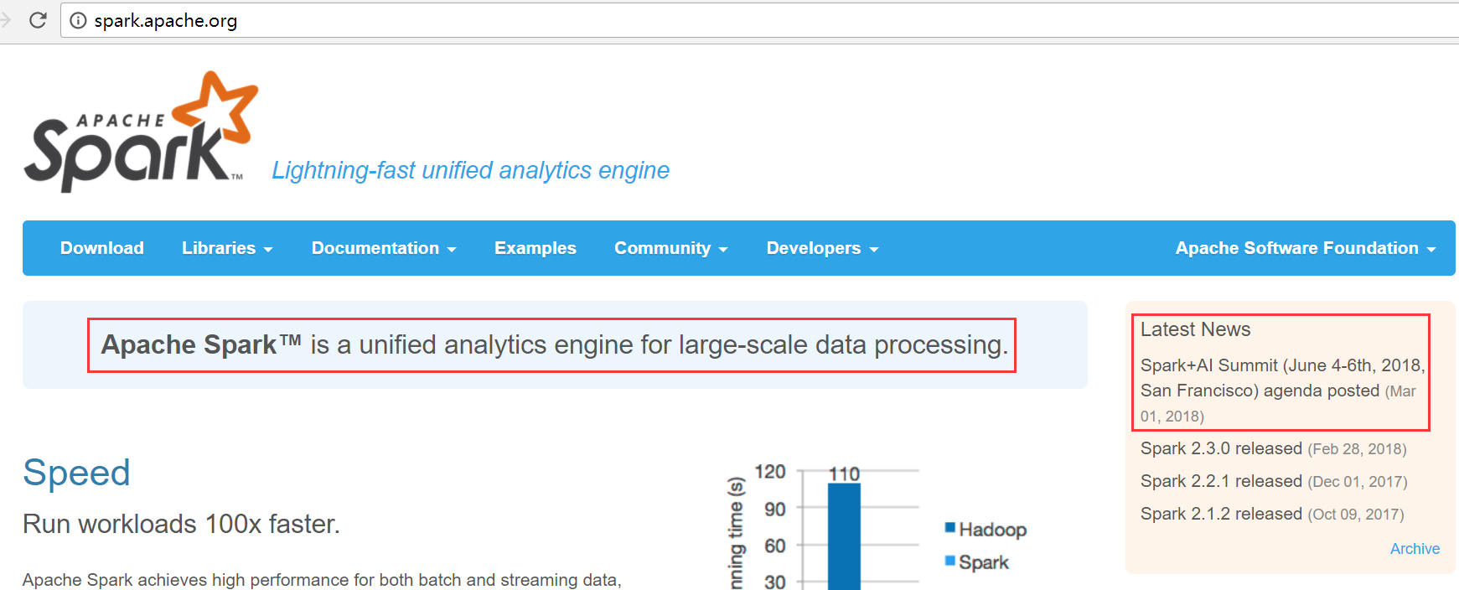
Task: Click the Hadoop bar in the chart
Action: (844, 536)
